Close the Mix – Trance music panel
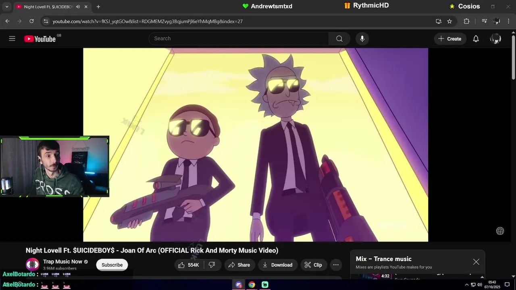Image resolution: width=516 pixels, height=290 pixels. pyautogui.click(x=476, y=262)
